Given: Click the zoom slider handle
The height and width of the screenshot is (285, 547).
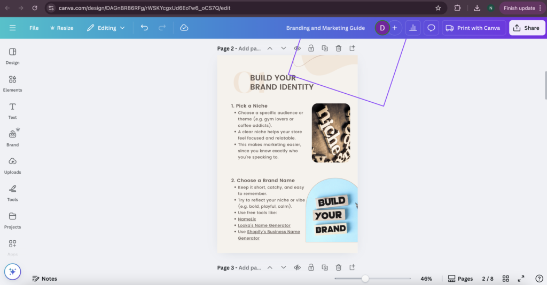Looking at the screenshot, I should coord(365,279).
